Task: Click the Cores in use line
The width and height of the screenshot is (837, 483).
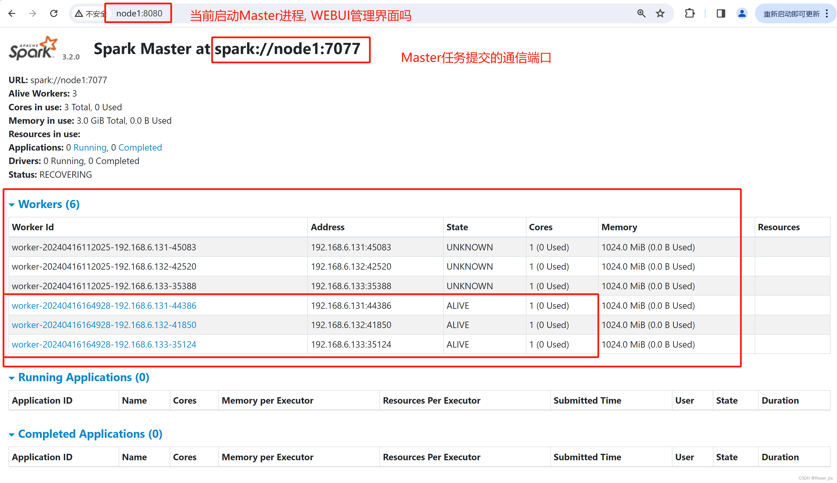Action: click(65, 107)
